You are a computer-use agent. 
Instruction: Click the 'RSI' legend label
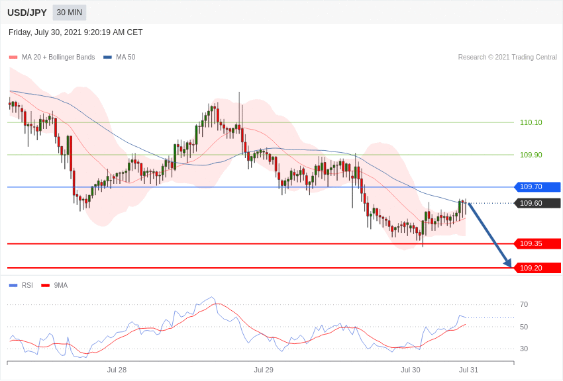[x=27, y=285]
